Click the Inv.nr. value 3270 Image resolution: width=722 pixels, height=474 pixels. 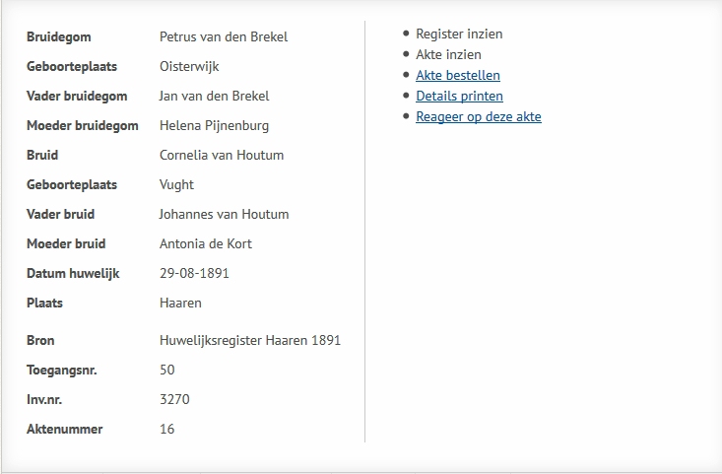[x=174, y=399]
